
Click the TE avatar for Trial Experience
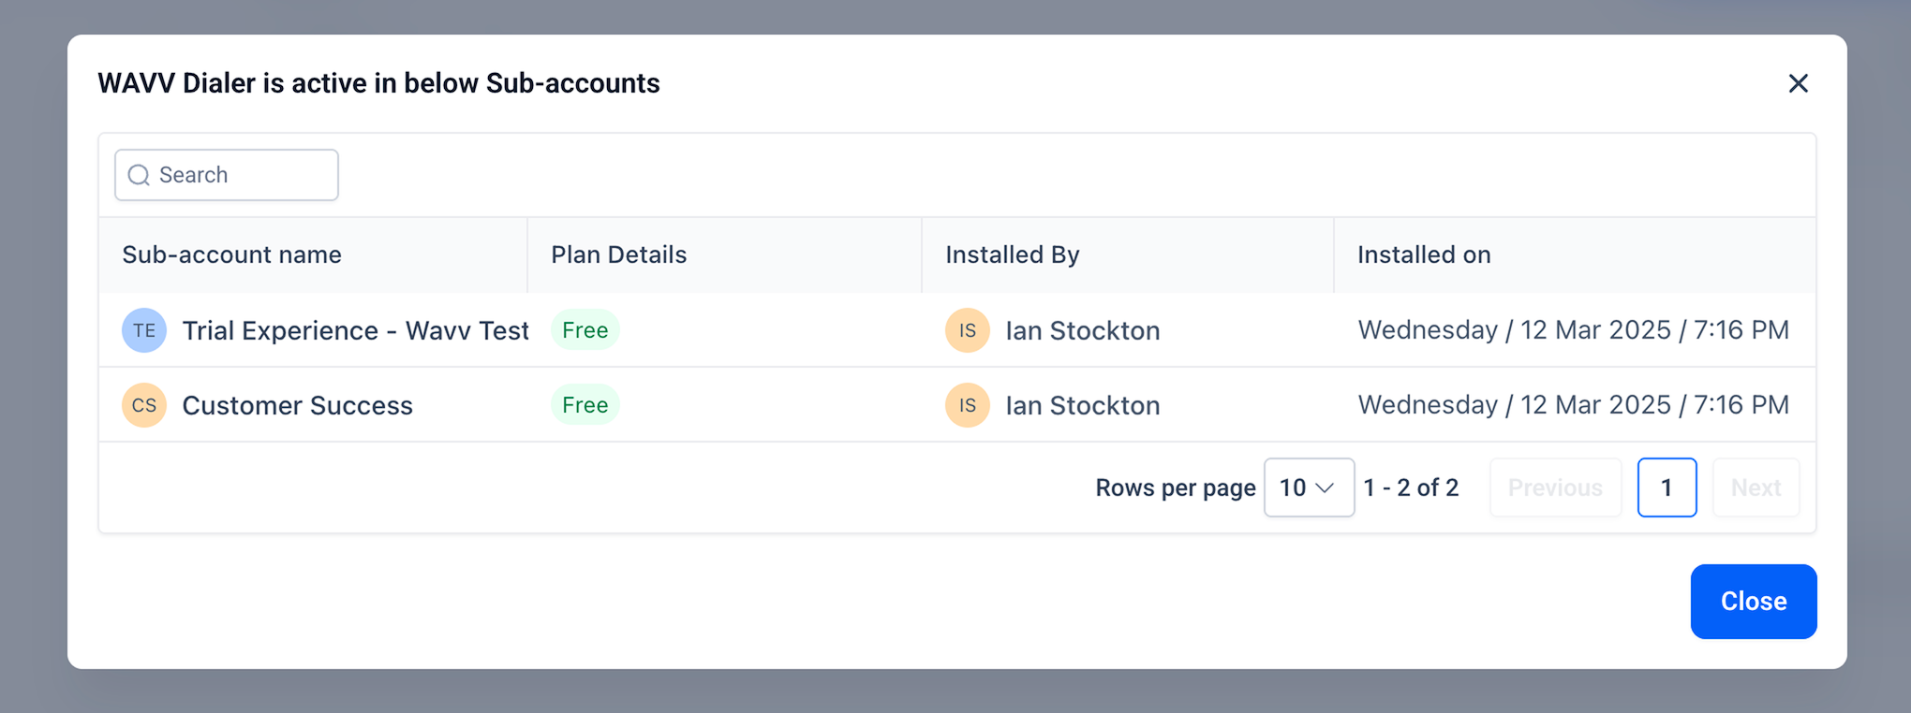144,330
